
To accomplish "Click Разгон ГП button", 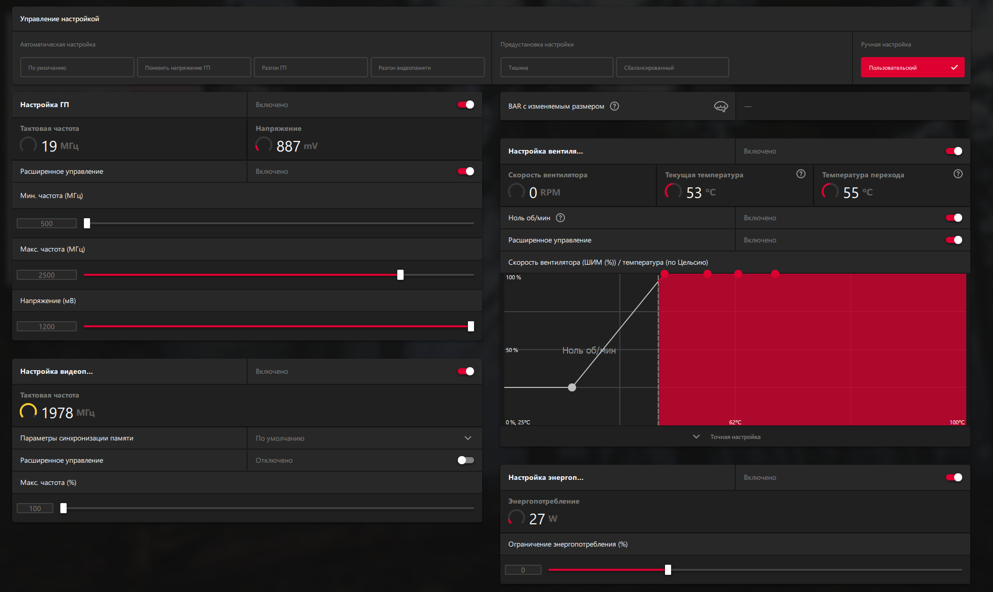I will [x=310, y=67].
